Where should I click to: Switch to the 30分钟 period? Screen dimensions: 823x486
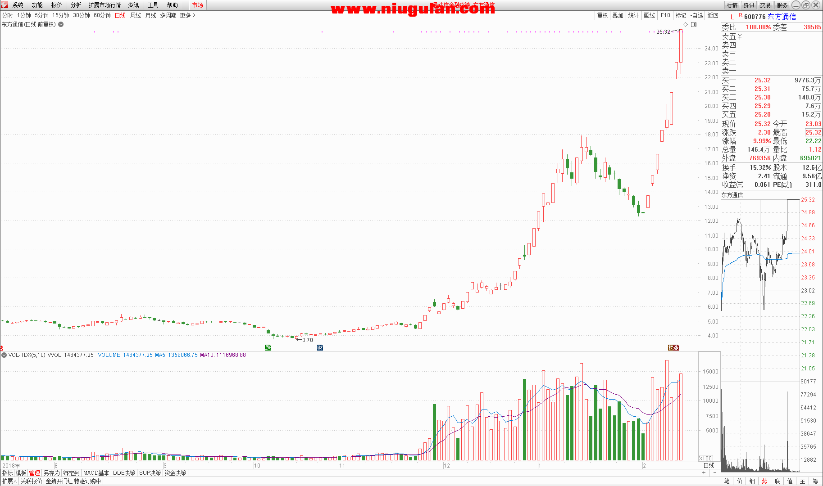[82, 15]
